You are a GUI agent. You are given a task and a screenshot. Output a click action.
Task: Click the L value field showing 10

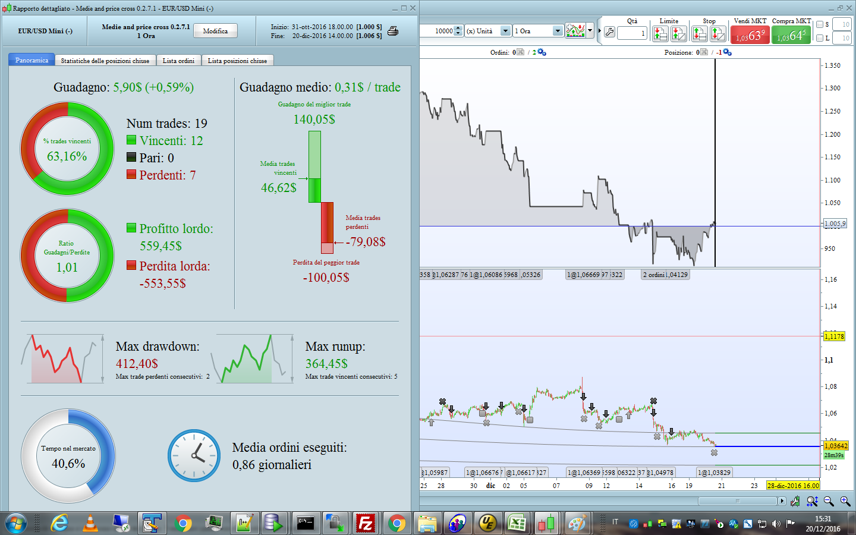pyautogui.click(x=842, y=38)
